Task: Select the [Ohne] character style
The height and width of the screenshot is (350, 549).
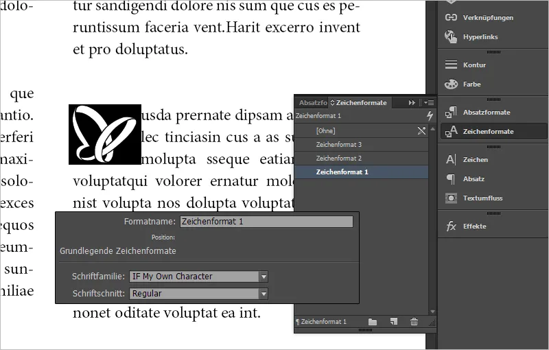Action: 361,130
